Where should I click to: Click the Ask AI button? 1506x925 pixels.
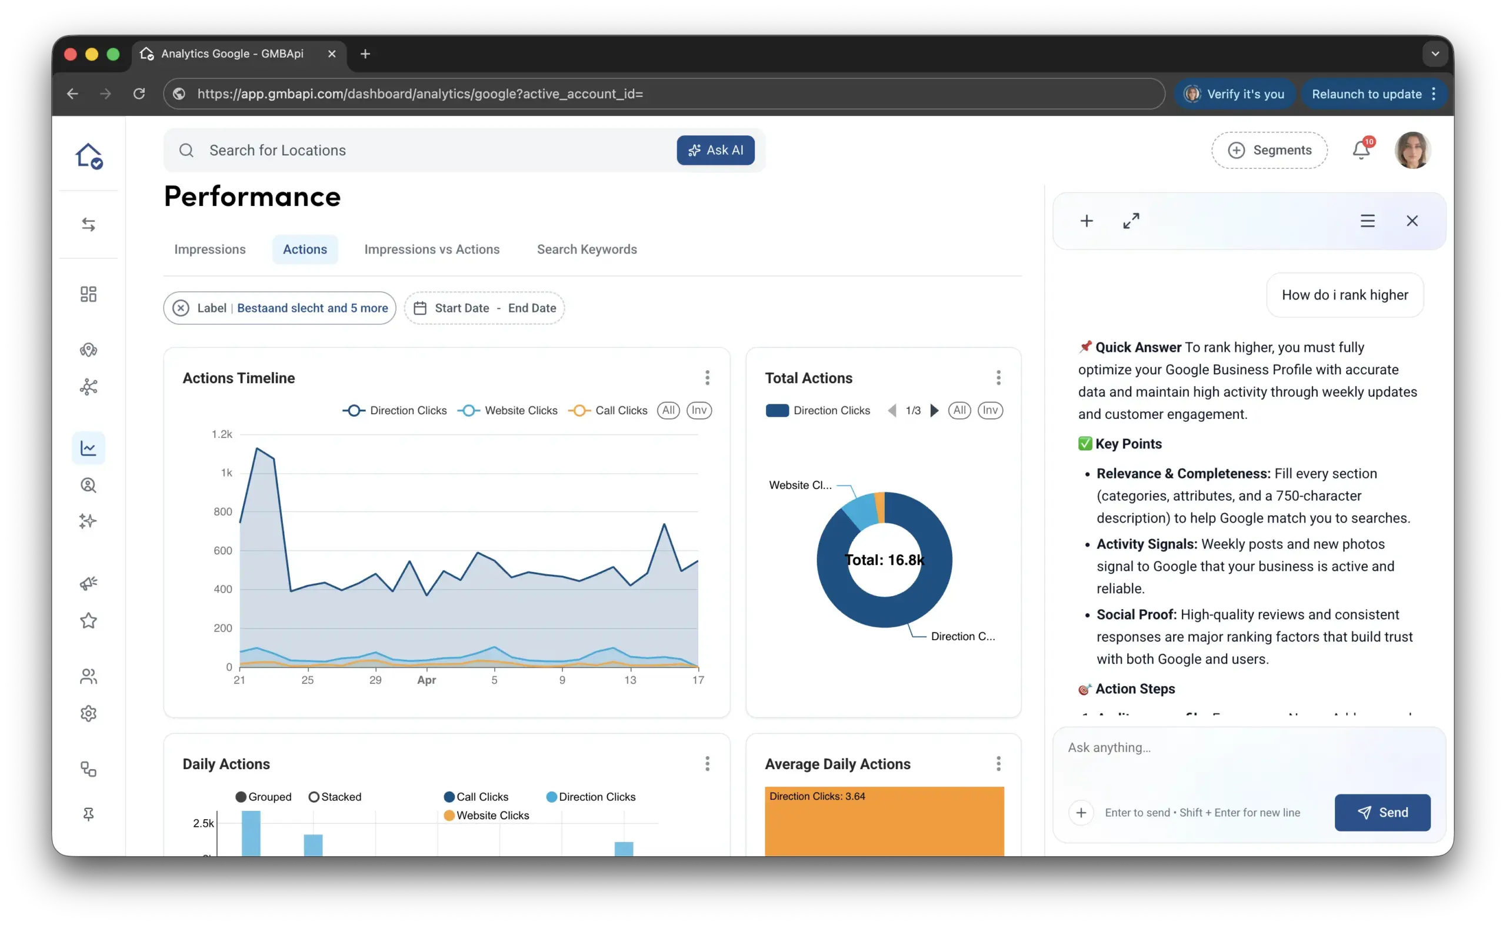715,151
